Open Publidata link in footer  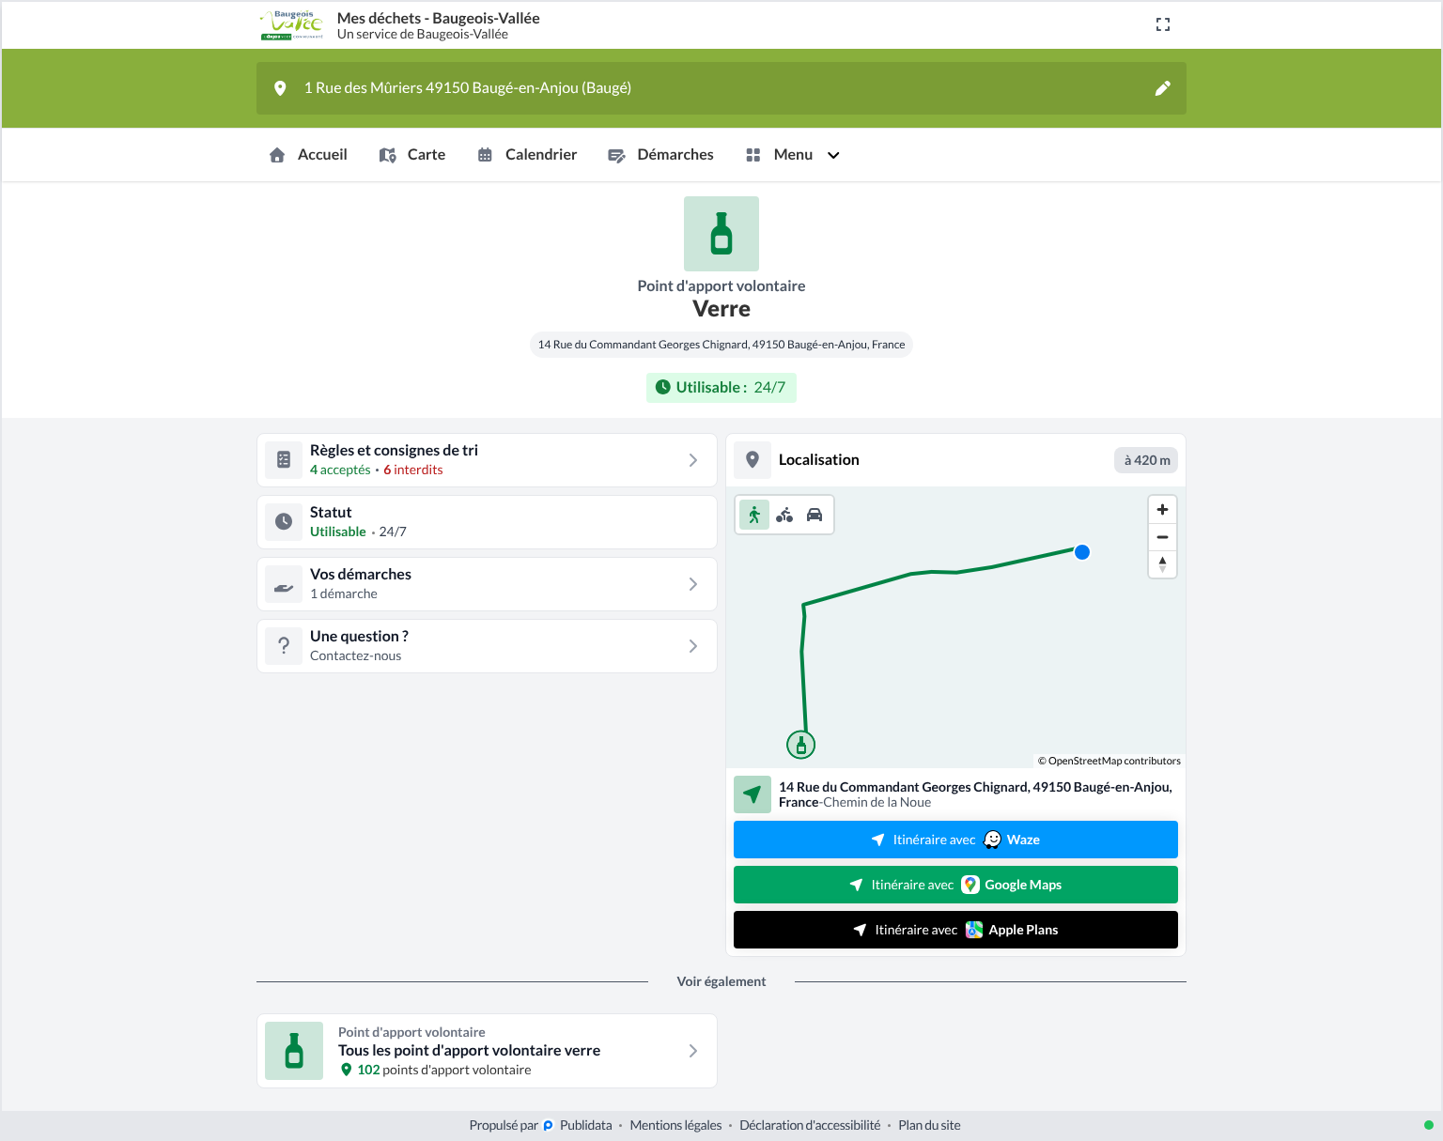pyautogui.click(x=578, y=1125)
